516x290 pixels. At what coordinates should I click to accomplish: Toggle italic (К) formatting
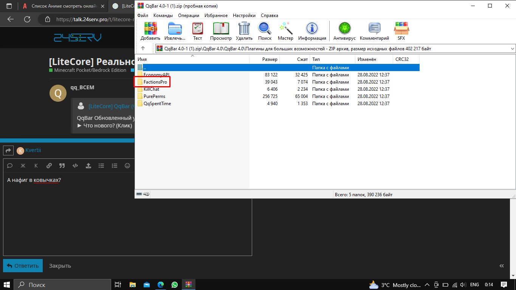[x=36, y=166]
